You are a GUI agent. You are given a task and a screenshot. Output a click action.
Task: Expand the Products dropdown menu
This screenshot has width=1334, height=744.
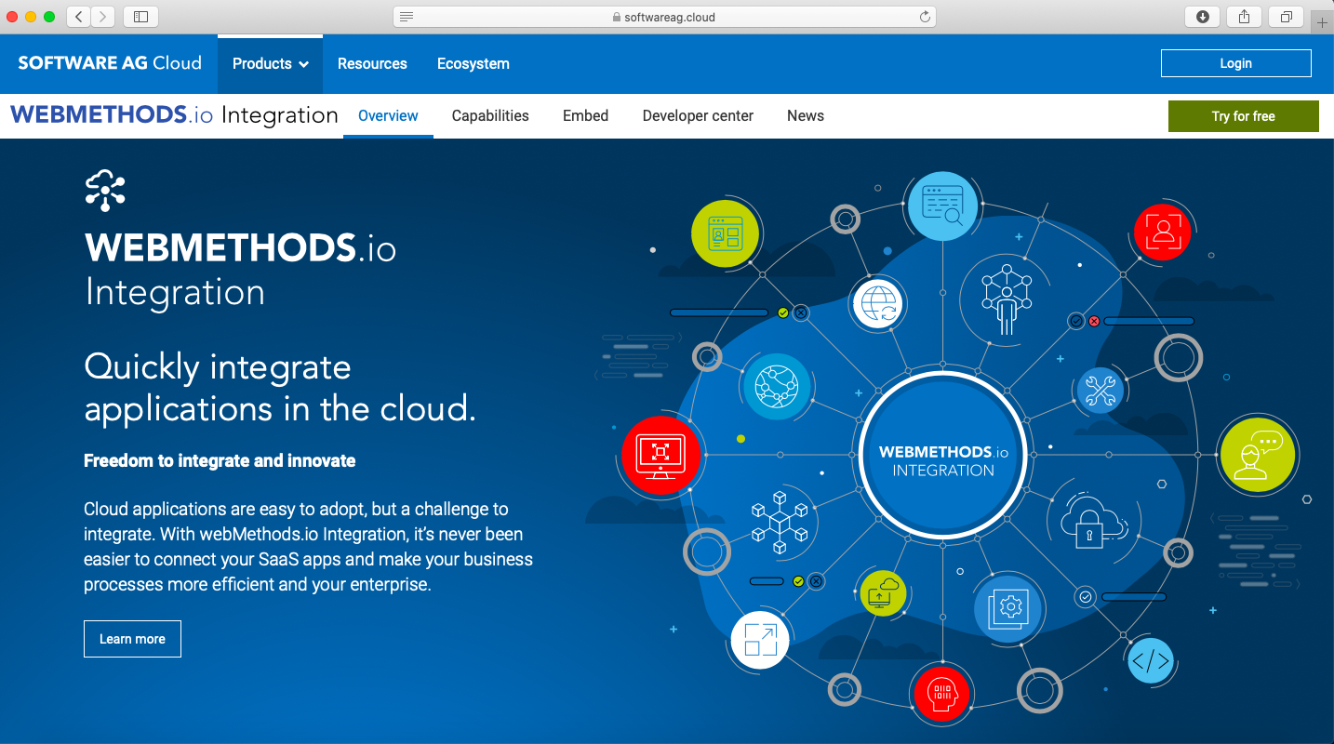point(270,64)
